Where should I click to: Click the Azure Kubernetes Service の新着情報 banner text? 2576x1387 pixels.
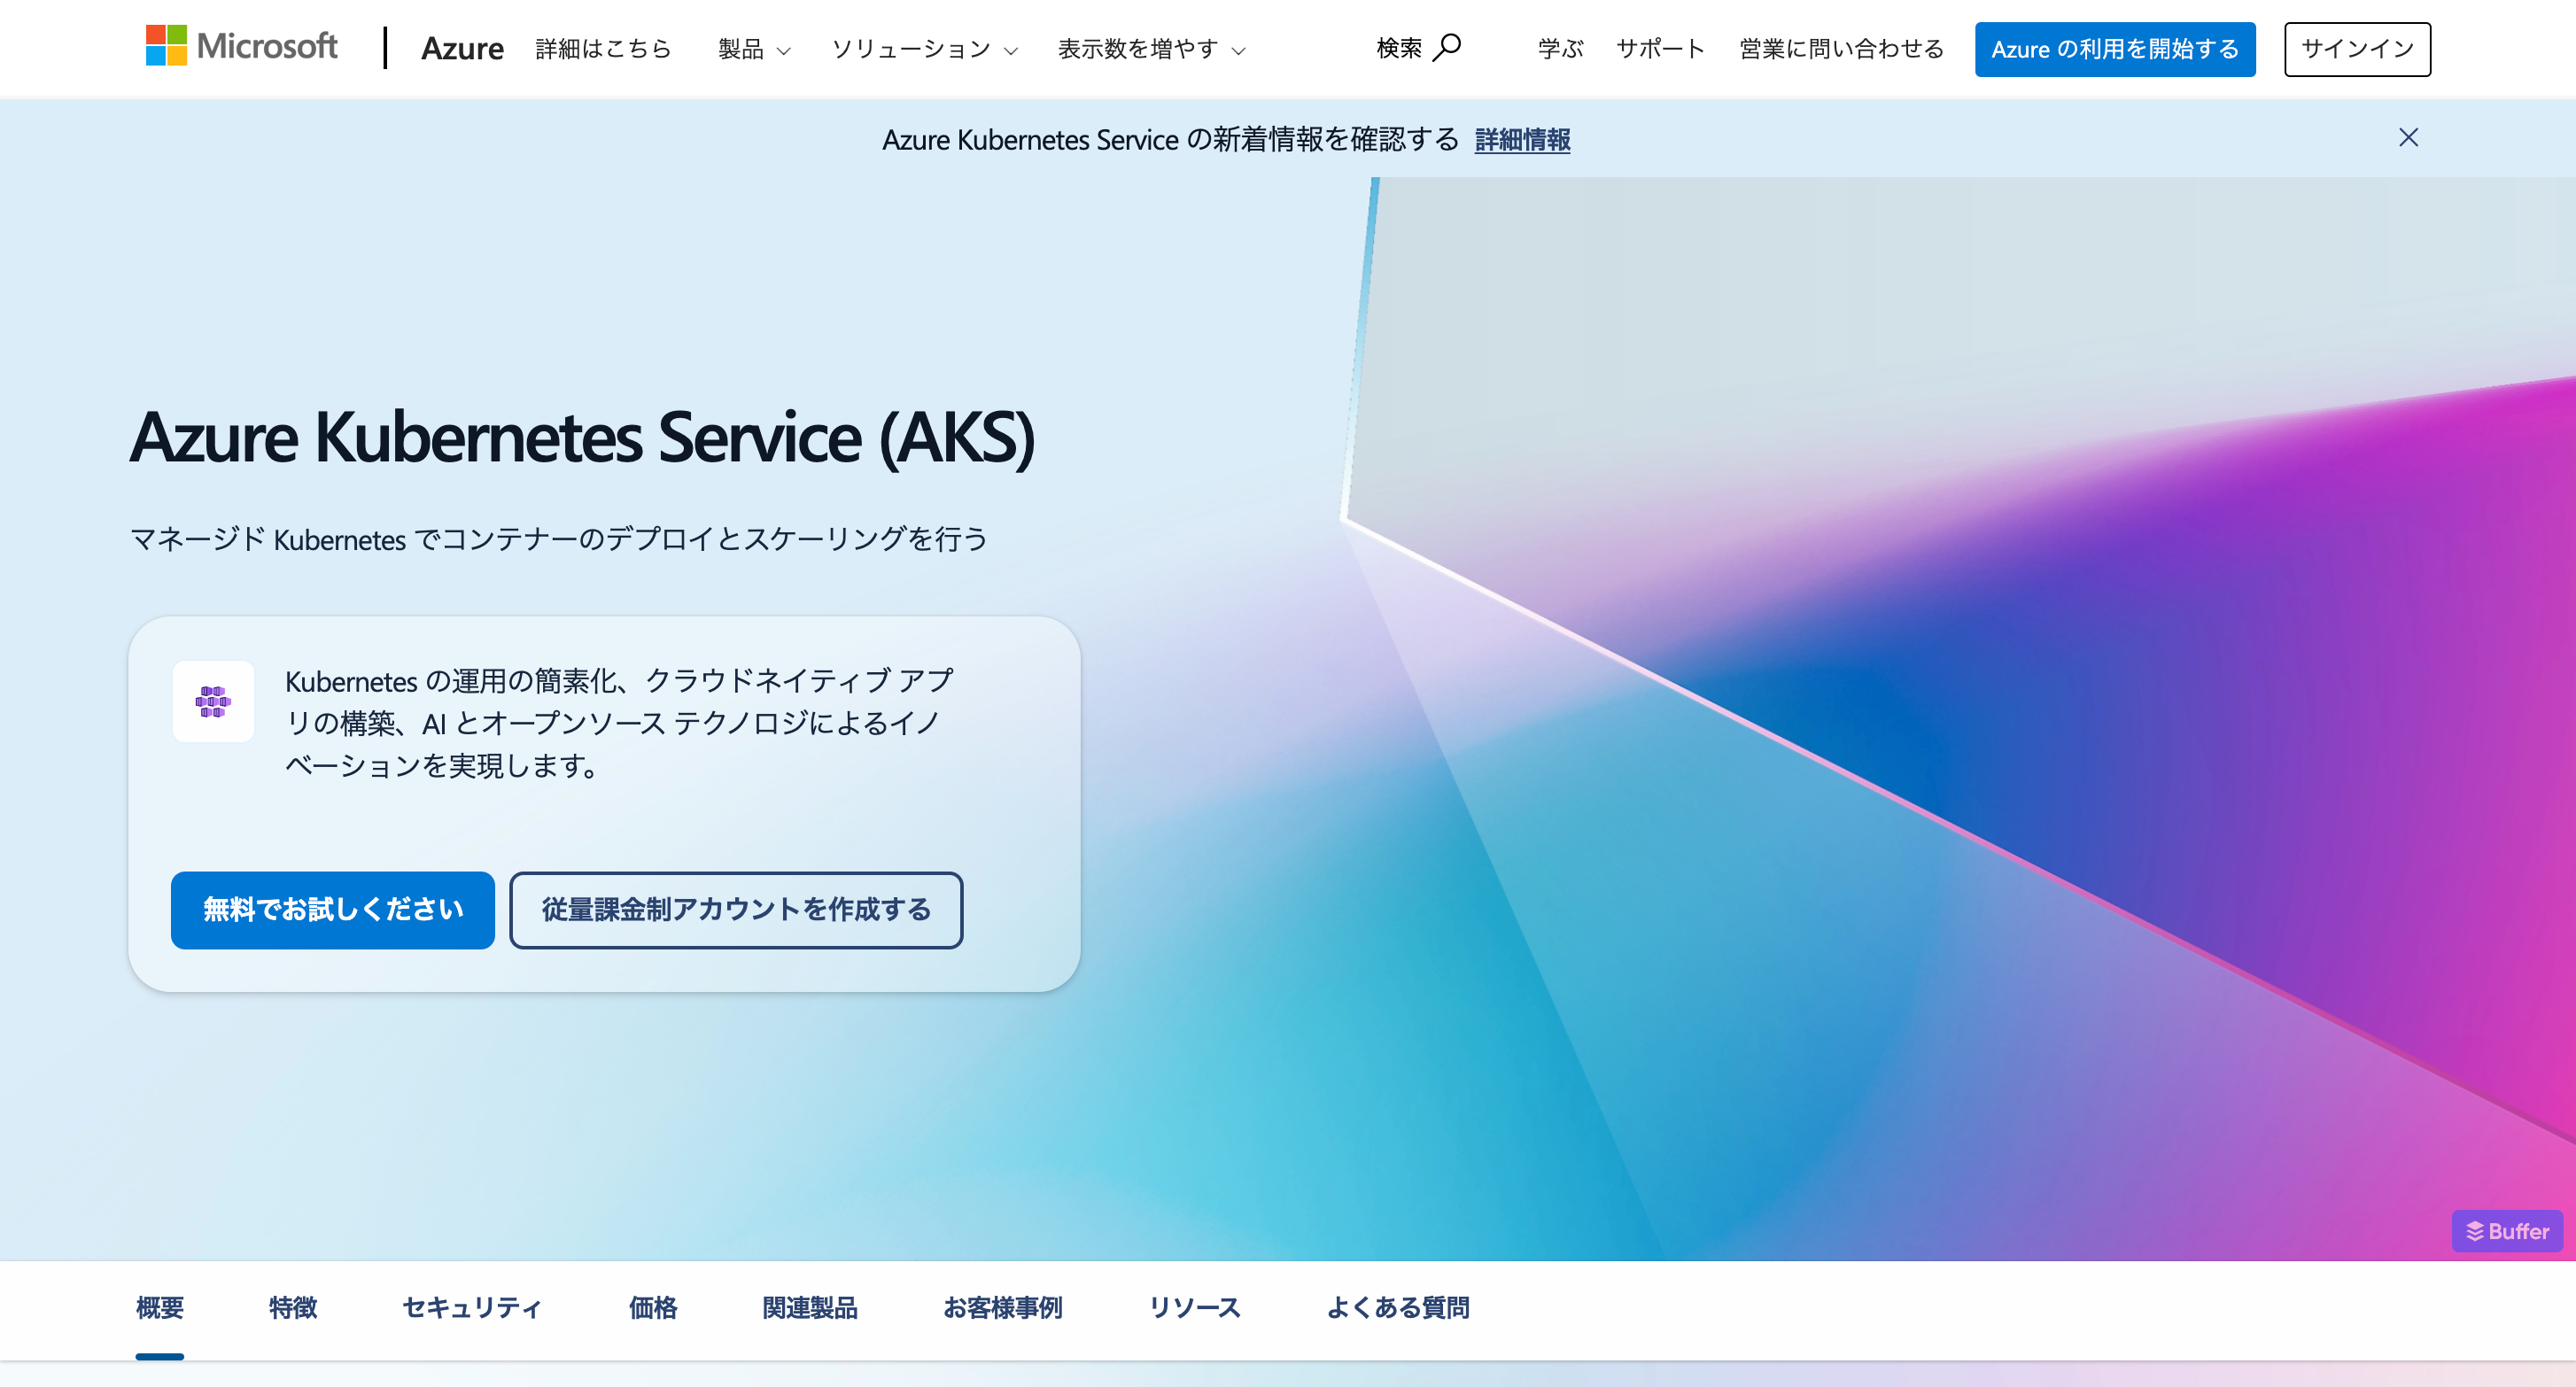pyautogui.click(x=1171, y=139)
